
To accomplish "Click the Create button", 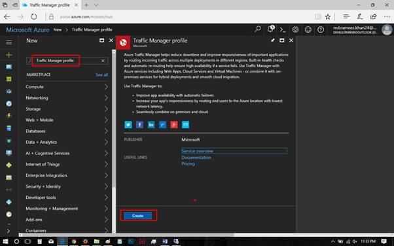I will click(137, 216).
